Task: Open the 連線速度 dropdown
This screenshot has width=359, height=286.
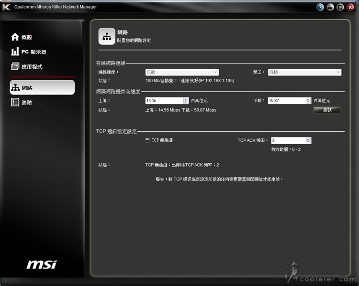Action: tap(182, 72)
